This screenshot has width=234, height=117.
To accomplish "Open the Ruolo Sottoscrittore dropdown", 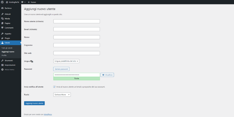I will tap(62, 95).
